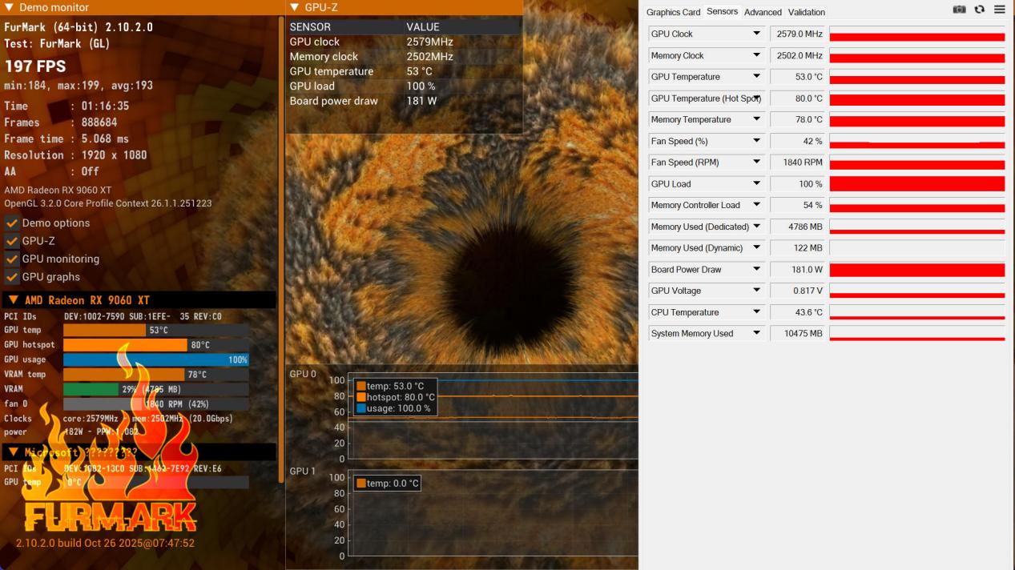This screenshot has width=1015, height=570.
Task: Click the Frames 888684 line
Action: [x=61, y=122]
